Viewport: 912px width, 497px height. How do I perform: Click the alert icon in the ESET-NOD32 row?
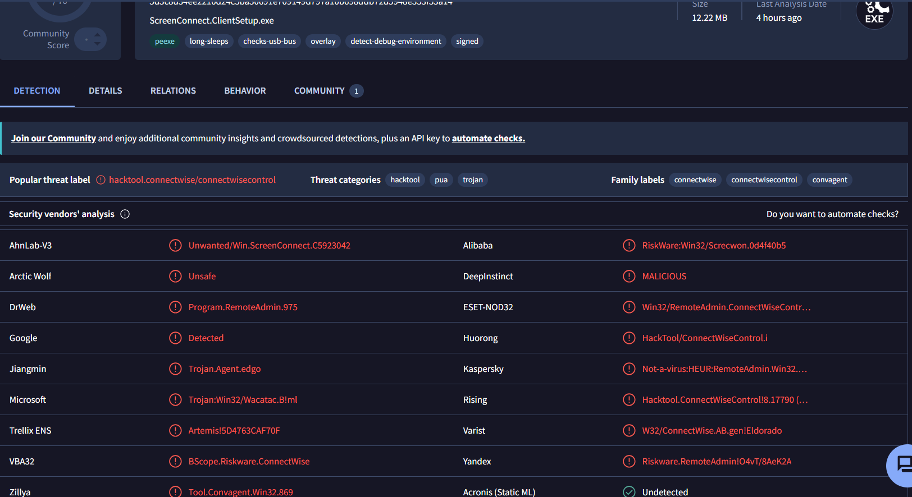(x=629, y=307)
